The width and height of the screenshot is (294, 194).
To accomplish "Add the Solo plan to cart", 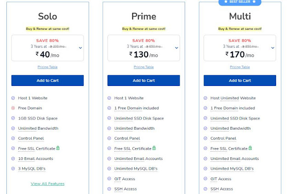I will [47, 80].
